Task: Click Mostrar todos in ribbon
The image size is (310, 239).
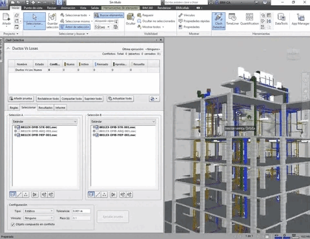Action: click(150, 27)
